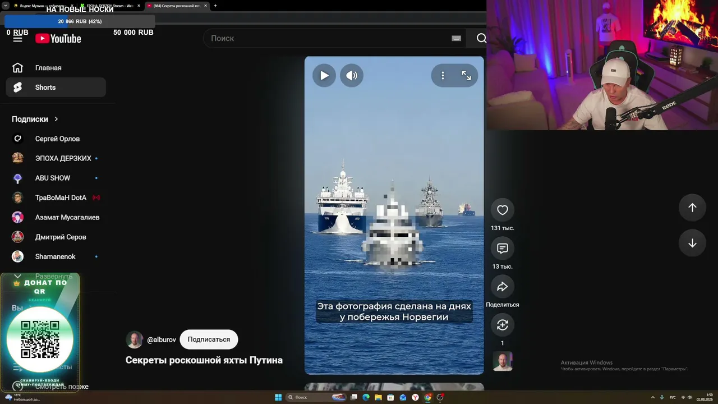Click the ABU SHOW channel avatar
This screenshot has width=718, height=404.
pyautogui.click(x=18, y=178)
